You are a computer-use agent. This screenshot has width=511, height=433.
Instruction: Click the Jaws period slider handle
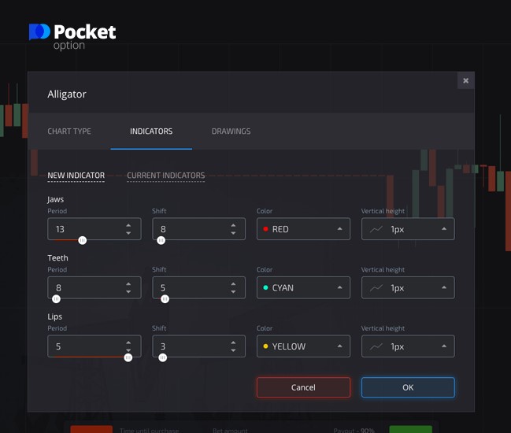click(x=82, y=241)
